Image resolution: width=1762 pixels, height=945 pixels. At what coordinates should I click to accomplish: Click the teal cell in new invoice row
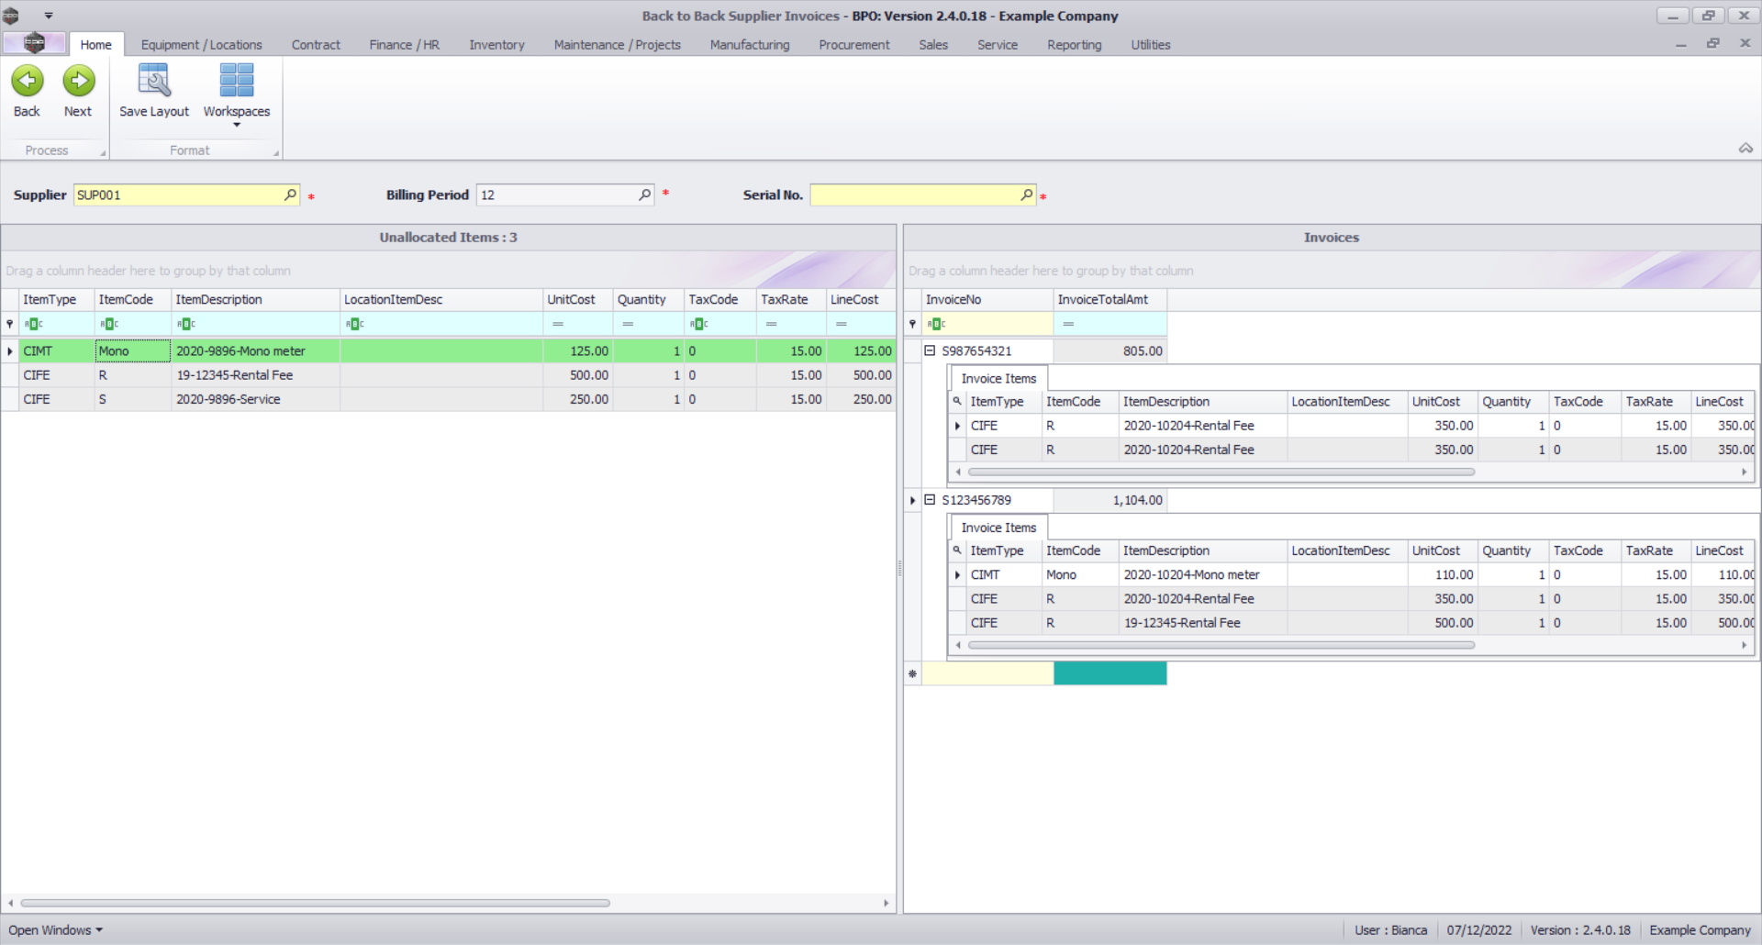(x=1110, y=673)
